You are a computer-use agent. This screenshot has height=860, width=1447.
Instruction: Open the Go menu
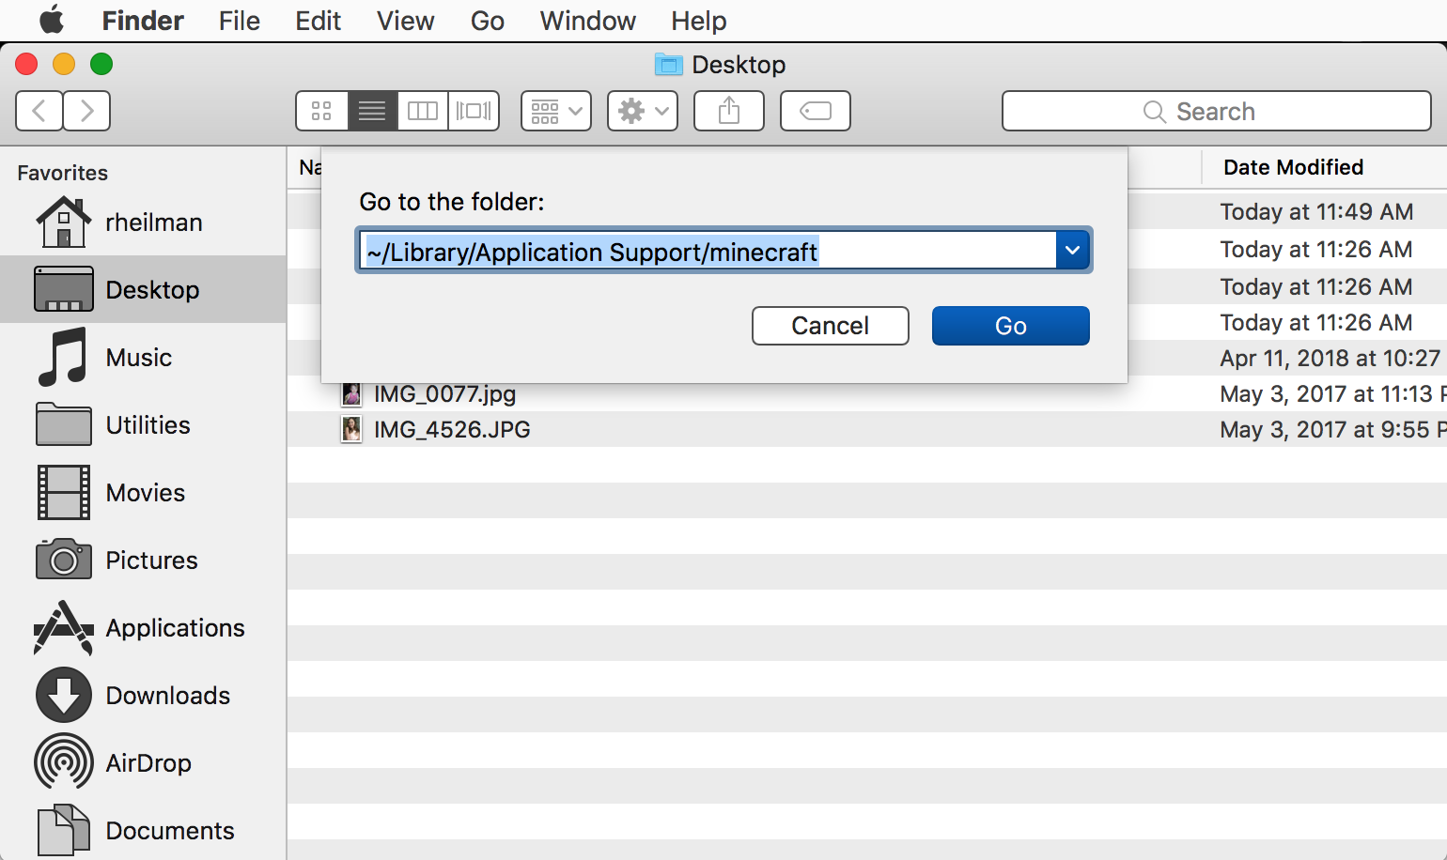[487, 21]
